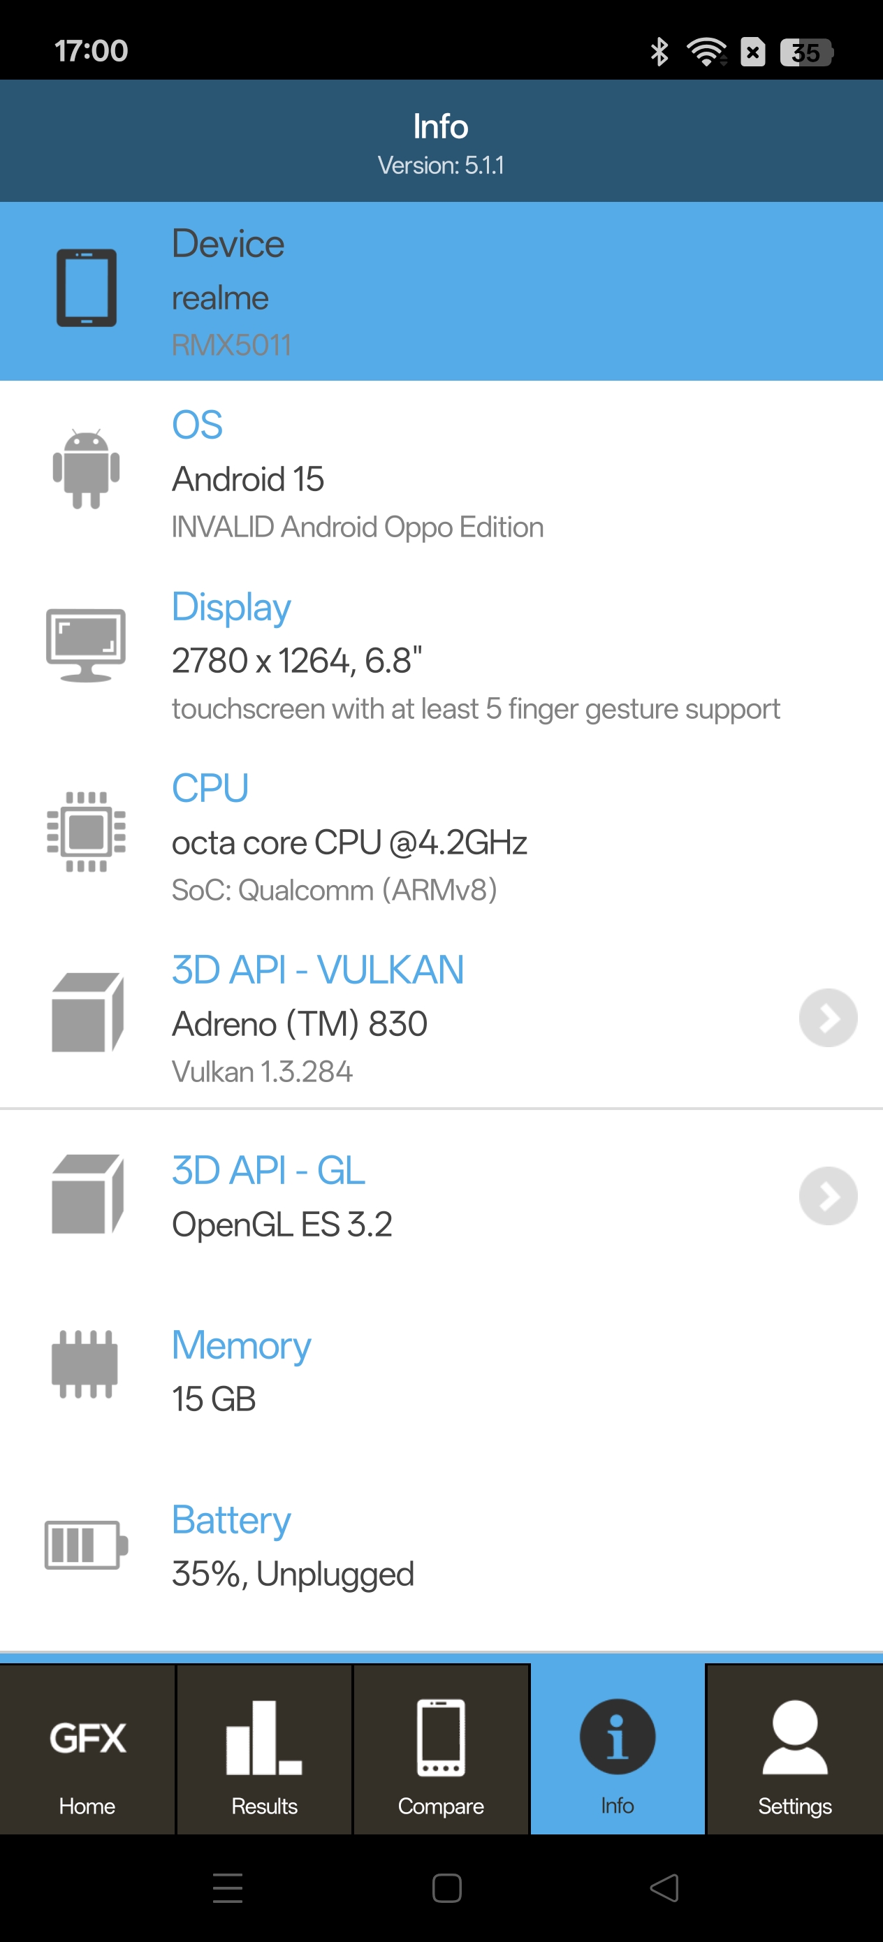Tap the Memory chip icon
The width and height of the screenshot is (883, 1942).
click(85, 1364)
